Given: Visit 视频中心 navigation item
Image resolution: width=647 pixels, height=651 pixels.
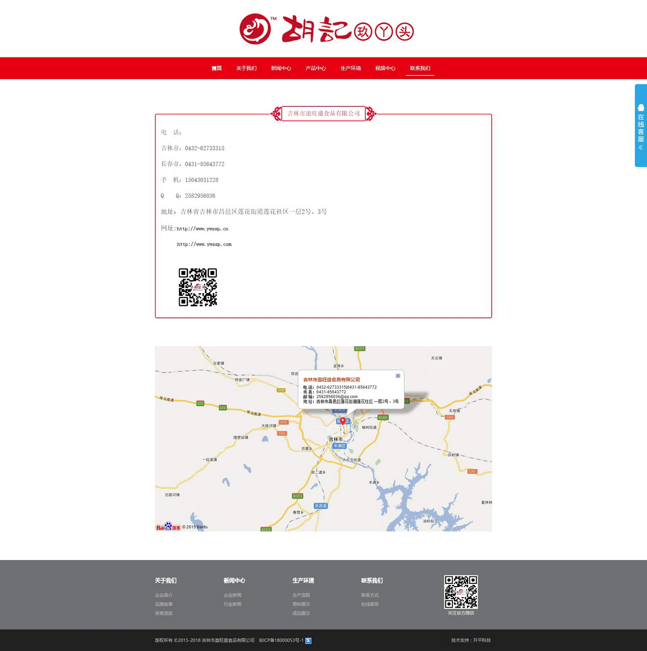Looking at the screenshot, I should (385, 68).
